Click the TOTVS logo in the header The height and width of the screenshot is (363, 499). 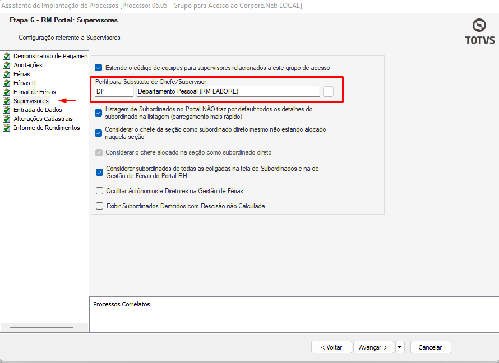point(479,31)
